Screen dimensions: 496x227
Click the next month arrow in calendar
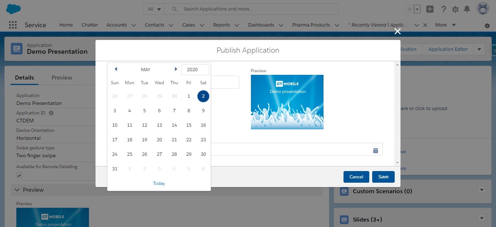click(176, 69)
